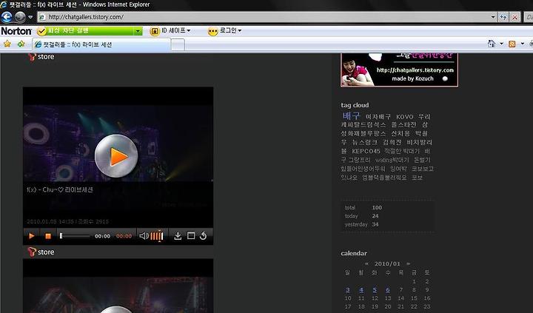Adjust the orange volume level bars
Viewport: 533px width, 313px height.
(157, 236)
